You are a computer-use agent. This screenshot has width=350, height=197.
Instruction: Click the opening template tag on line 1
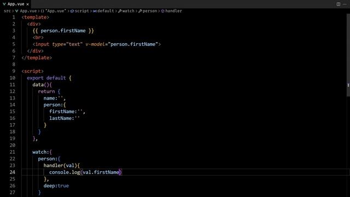point(35,17)
